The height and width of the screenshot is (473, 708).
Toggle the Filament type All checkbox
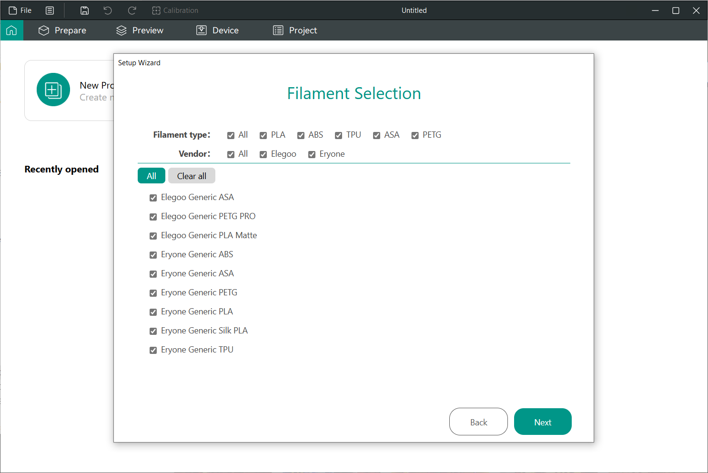[231, 135]
